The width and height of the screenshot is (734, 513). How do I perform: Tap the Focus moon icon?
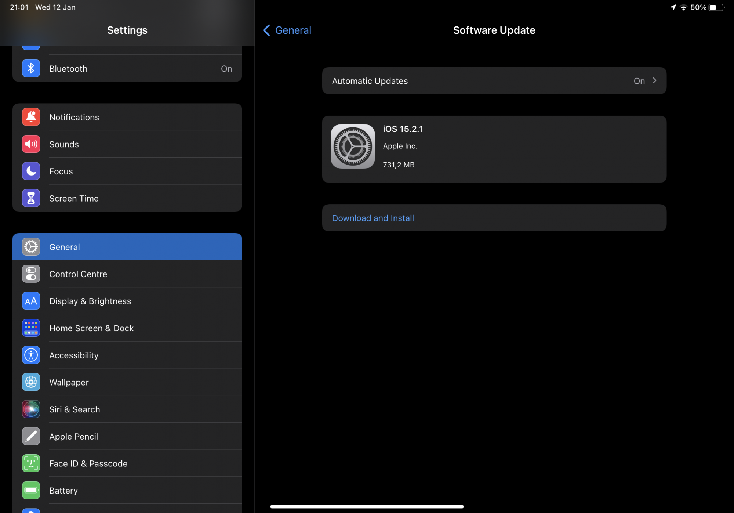(x=31, y=171)
